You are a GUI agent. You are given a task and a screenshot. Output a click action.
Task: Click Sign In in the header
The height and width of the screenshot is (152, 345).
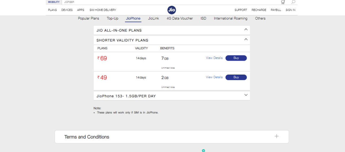point(290,10)
